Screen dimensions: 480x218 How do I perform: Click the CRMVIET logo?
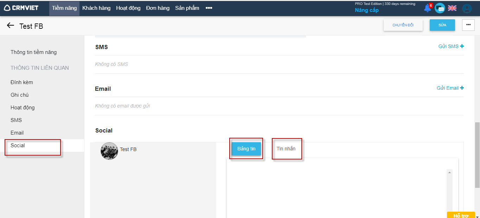coord(21,8)
